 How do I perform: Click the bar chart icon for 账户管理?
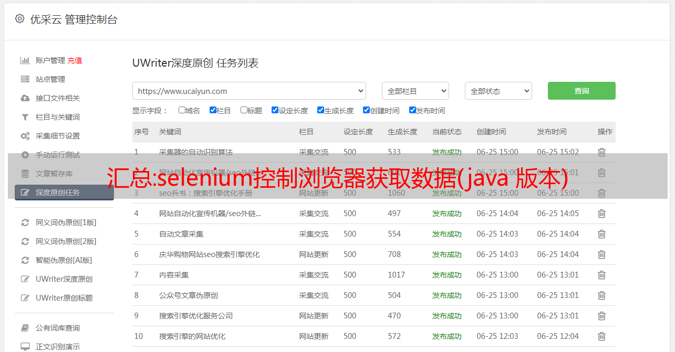click(25, 60)
